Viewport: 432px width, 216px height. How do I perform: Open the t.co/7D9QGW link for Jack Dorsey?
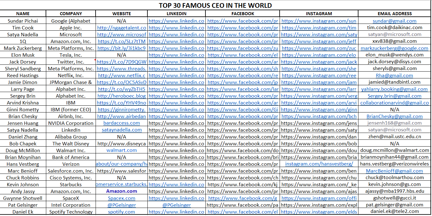click(x=122, y=62)
